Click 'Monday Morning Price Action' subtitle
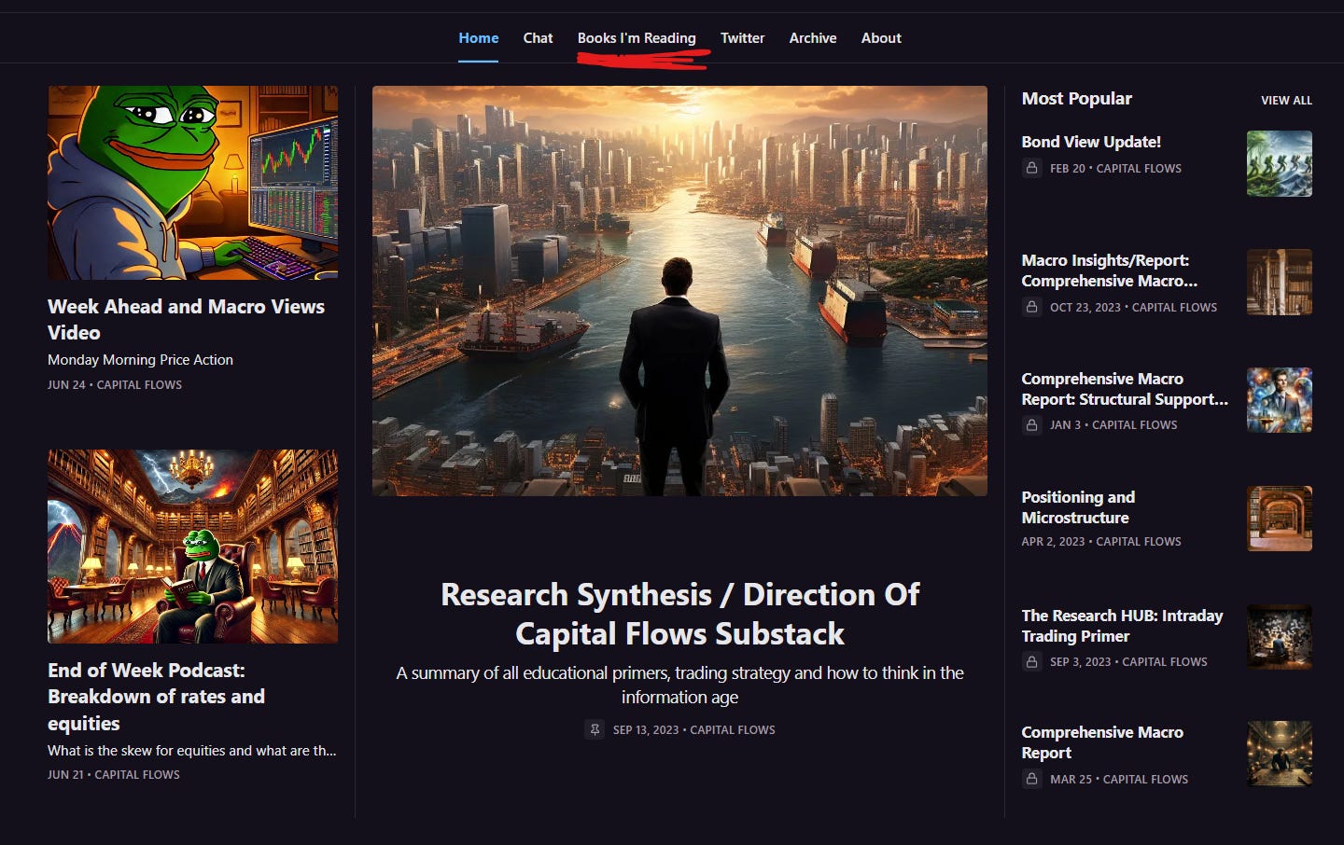Viewport: 1344px width, 845px height. click(x=140, y=359)
